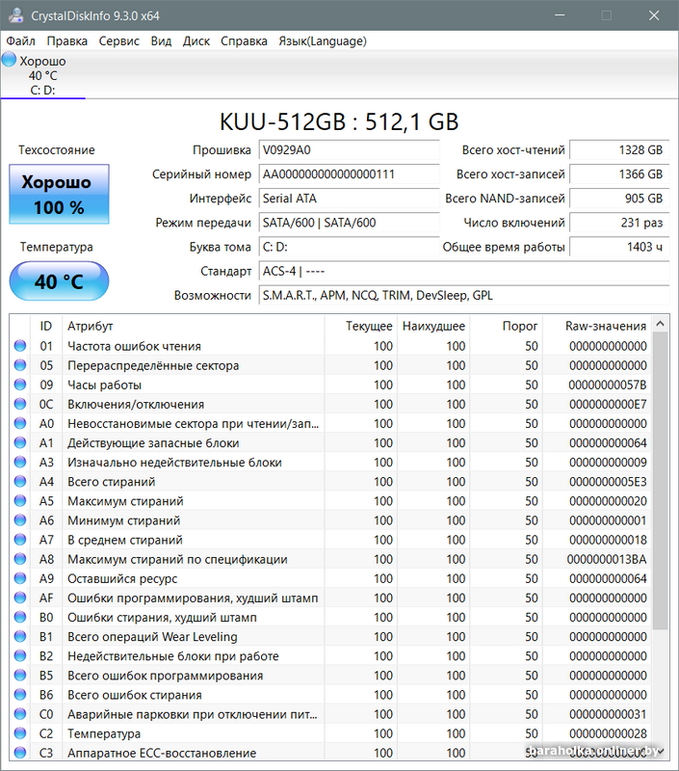This screenshot has width=679, height=771.
Task: Click status icon of row B5
Action: pyautogui.click(x=20, y=676)
